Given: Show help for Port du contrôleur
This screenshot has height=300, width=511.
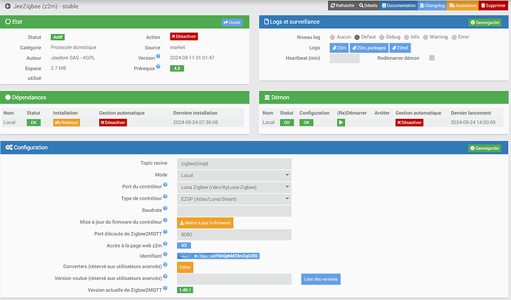Looking at the screenshot, I should 165,185.
